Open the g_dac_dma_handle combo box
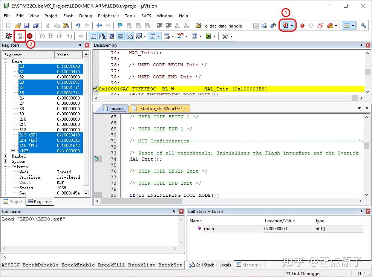The width and height of the screenshot is (372, 277). (256, 26)
